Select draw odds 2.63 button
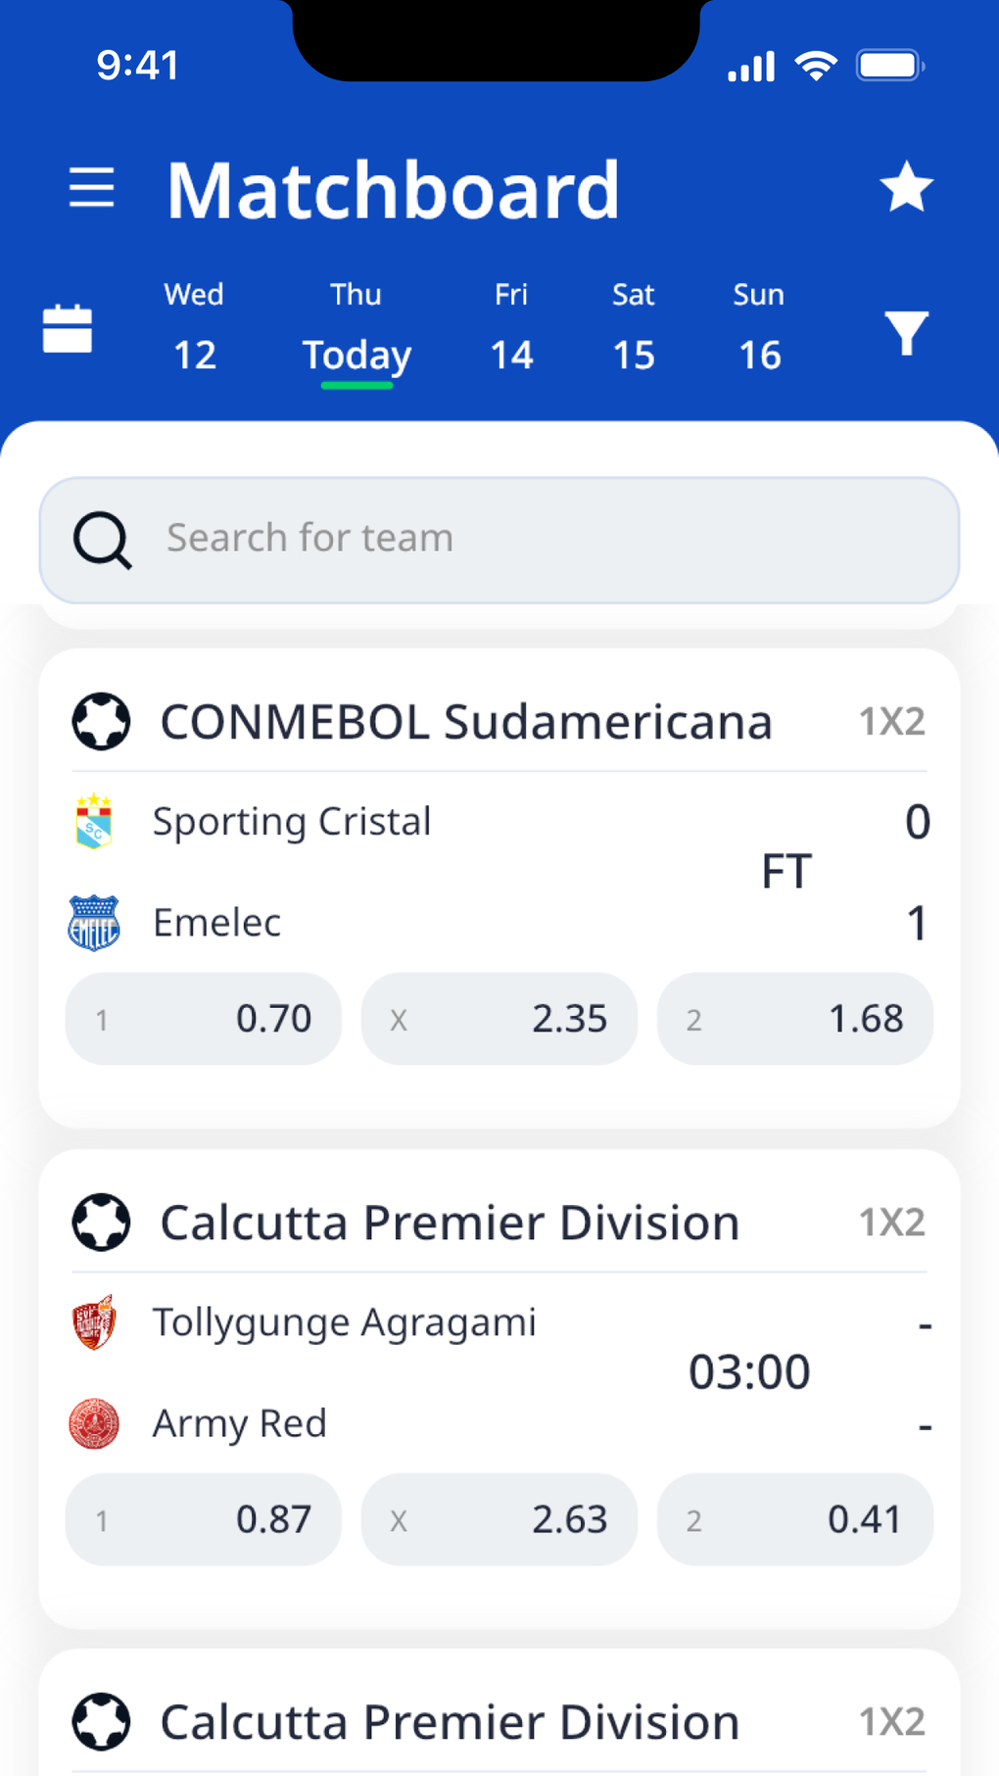Screen dimensions: 999x1776 [x=499, y=1519]
